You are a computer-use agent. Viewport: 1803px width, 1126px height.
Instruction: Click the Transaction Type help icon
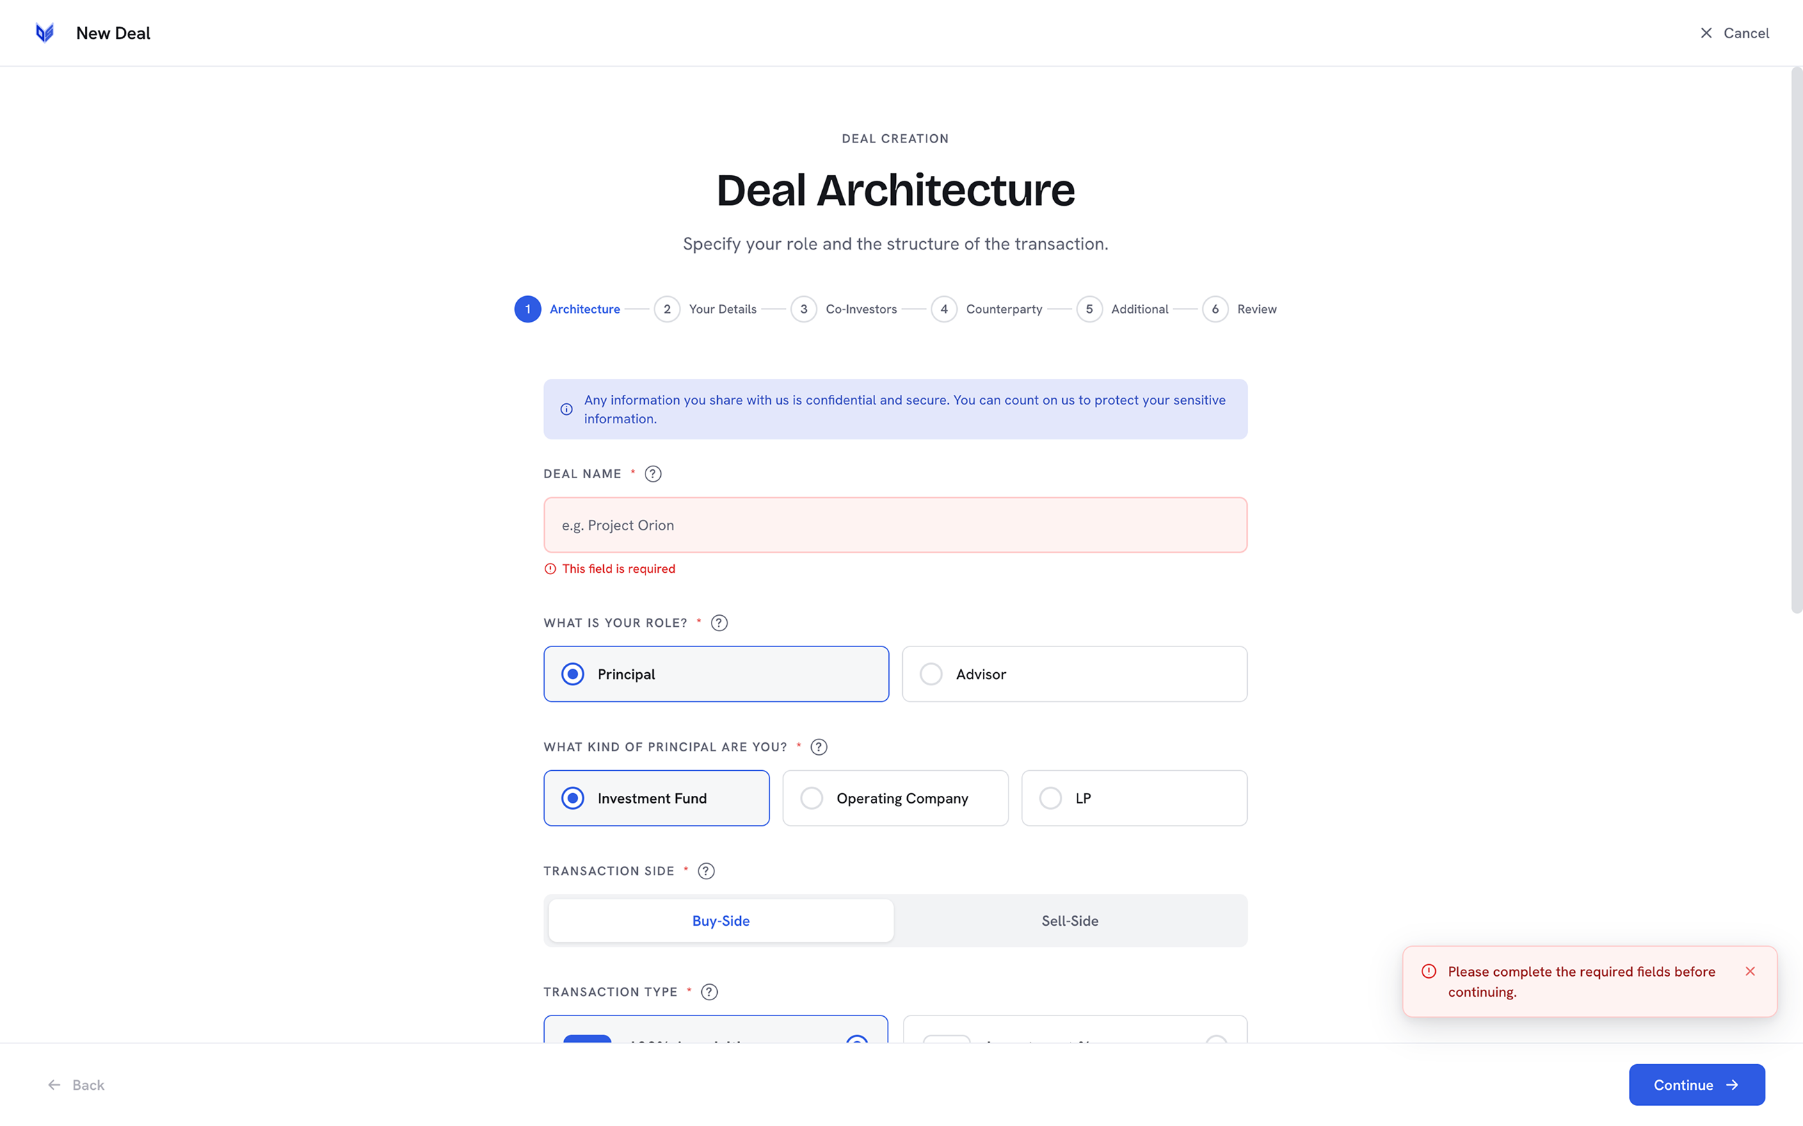(710, 992)
